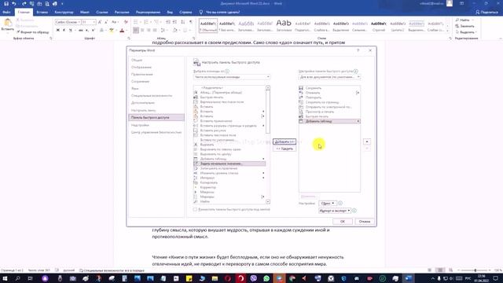Switch to the Вставка ribbon tab

42,13
